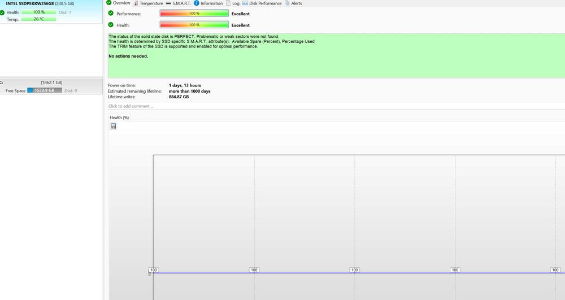Select the Health (%) graph tab
Viewport: 565px width, 300px height.
point(119,118)
